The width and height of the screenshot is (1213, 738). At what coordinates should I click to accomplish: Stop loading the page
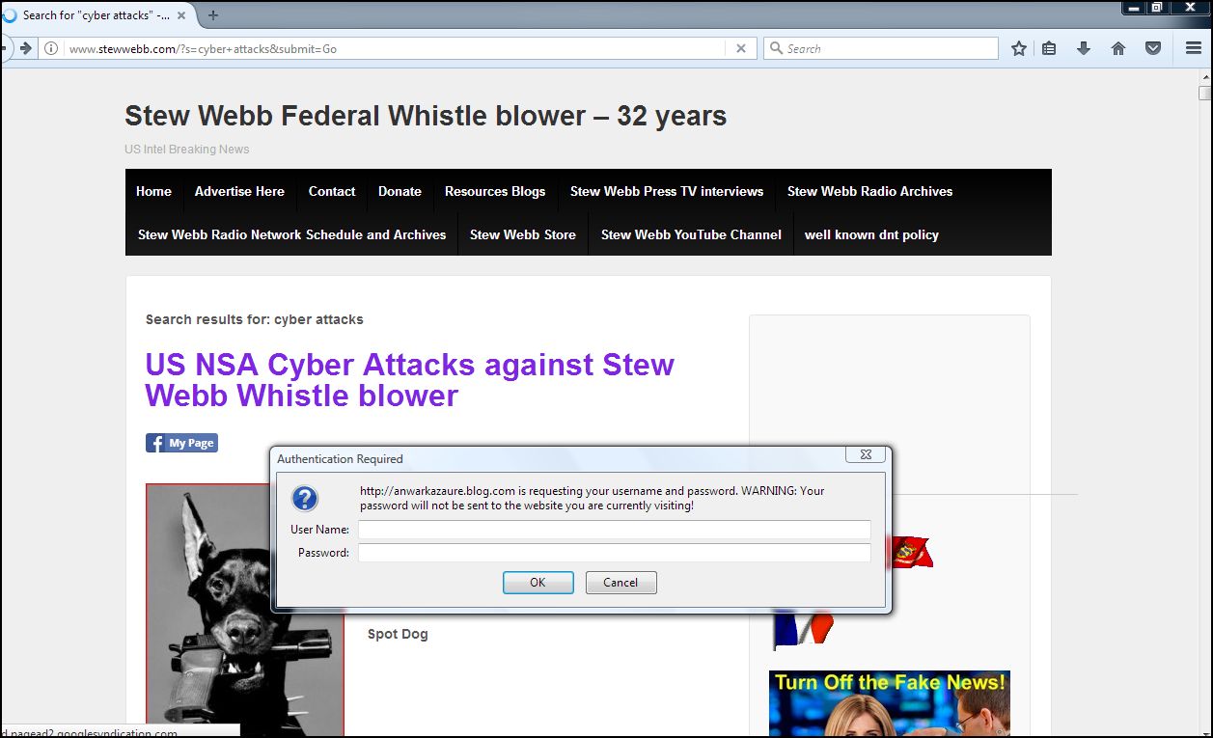coord(741,48)
